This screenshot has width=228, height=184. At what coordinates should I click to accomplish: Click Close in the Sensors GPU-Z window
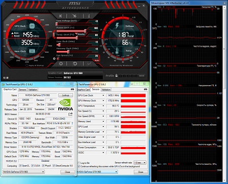tap(141, 172)
